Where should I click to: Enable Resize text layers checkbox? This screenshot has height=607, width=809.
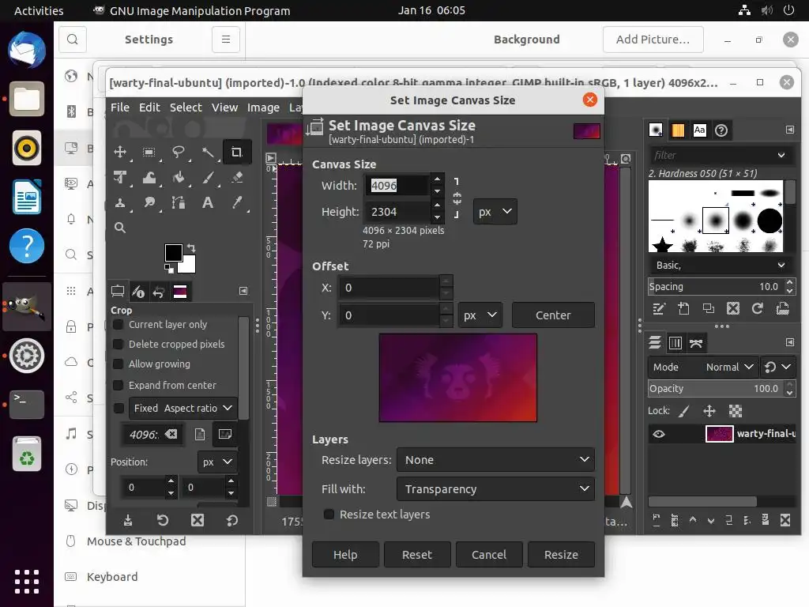point(329,514)
